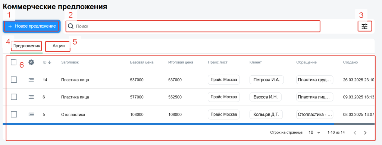Sort by ID column arrow

pyautogui.click(x=50, y=62)
